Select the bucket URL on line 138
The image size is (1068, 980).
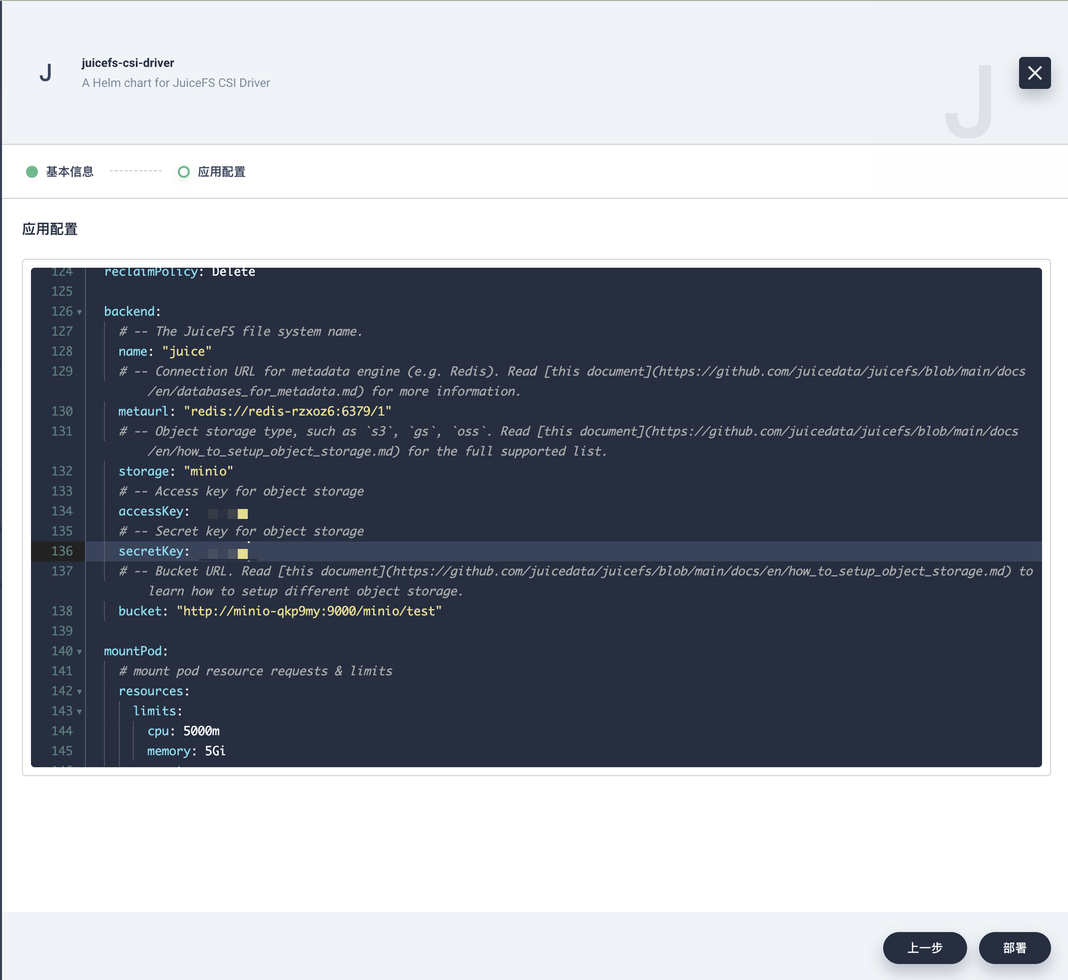[x=309, y=611]
